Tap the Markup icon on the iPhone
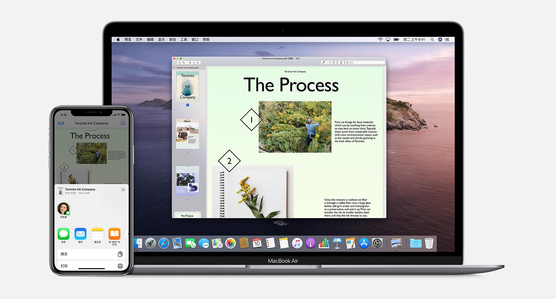The image size is (556, 299). pyautogui.click(x=123, y=123)
